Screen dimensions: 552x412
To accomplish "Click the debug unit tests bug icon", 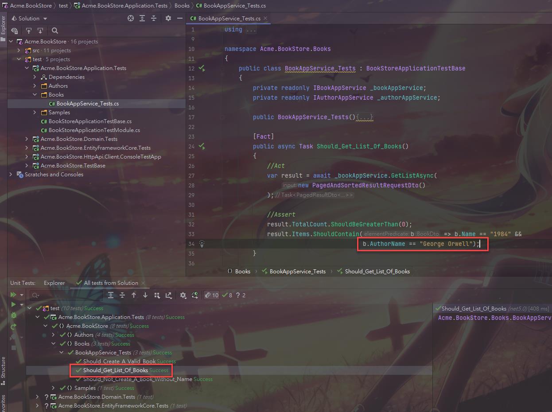I will [x=13, y=315].
